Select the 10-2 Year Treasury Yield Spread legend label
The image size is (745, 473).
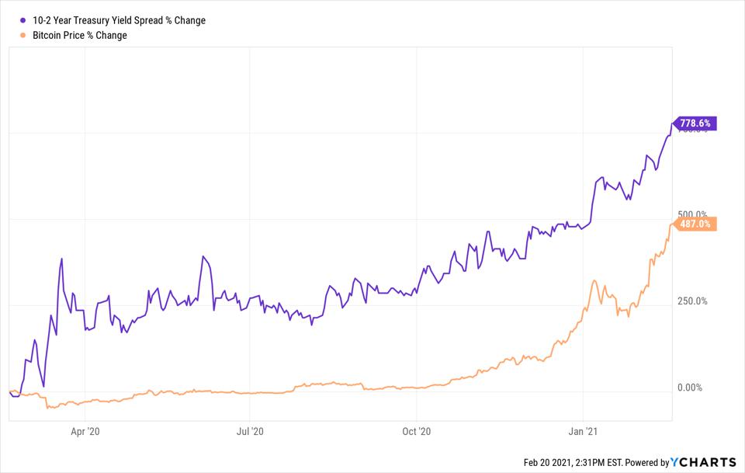pos(119,20)
